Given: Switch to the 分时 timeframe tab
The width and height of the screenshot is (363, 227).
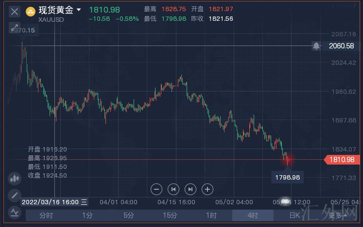Looking at the screenshot, I should [46, 215].
